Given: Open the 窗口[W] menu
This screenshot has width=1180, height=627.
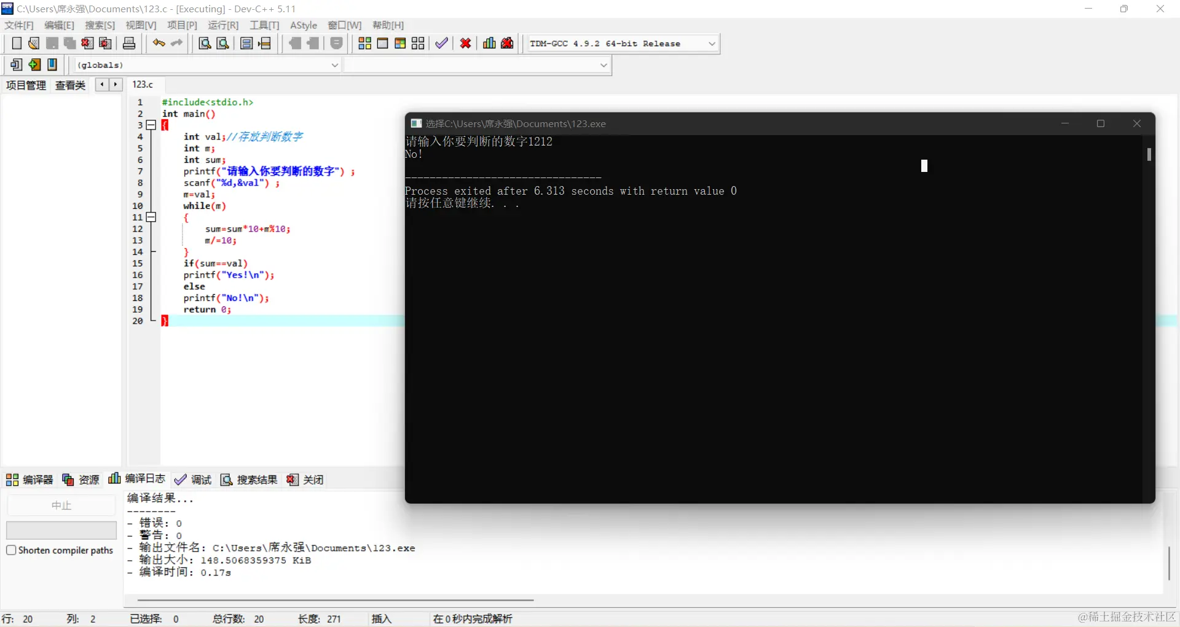Looking at the screenshot, I should tap(345, 25).
